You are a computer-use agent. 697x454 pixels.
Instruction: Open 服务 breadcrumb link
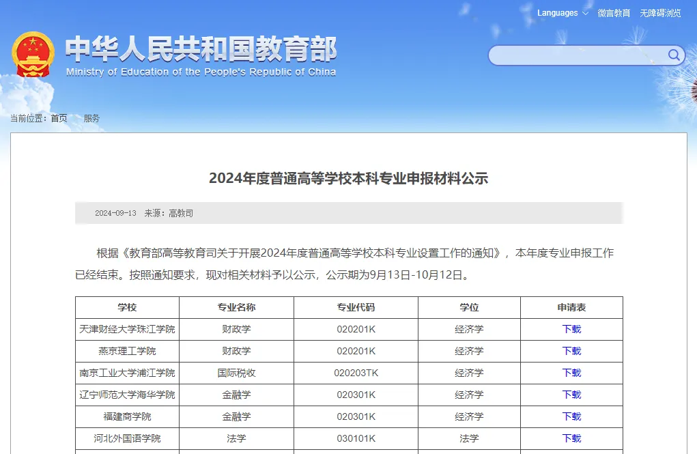91,118
